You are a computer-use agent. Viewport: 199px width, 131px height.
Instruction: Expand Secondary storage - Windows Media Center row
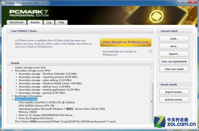16,83
